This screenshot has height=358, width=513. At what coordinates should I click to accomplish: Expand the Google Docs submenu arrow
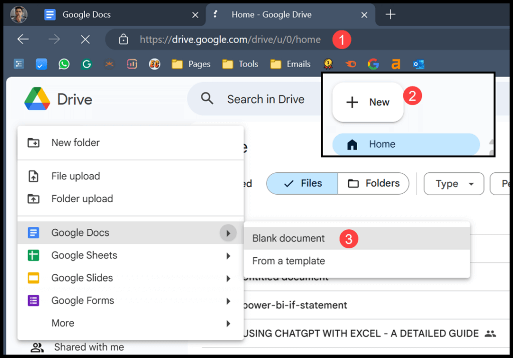pos(228,233)
